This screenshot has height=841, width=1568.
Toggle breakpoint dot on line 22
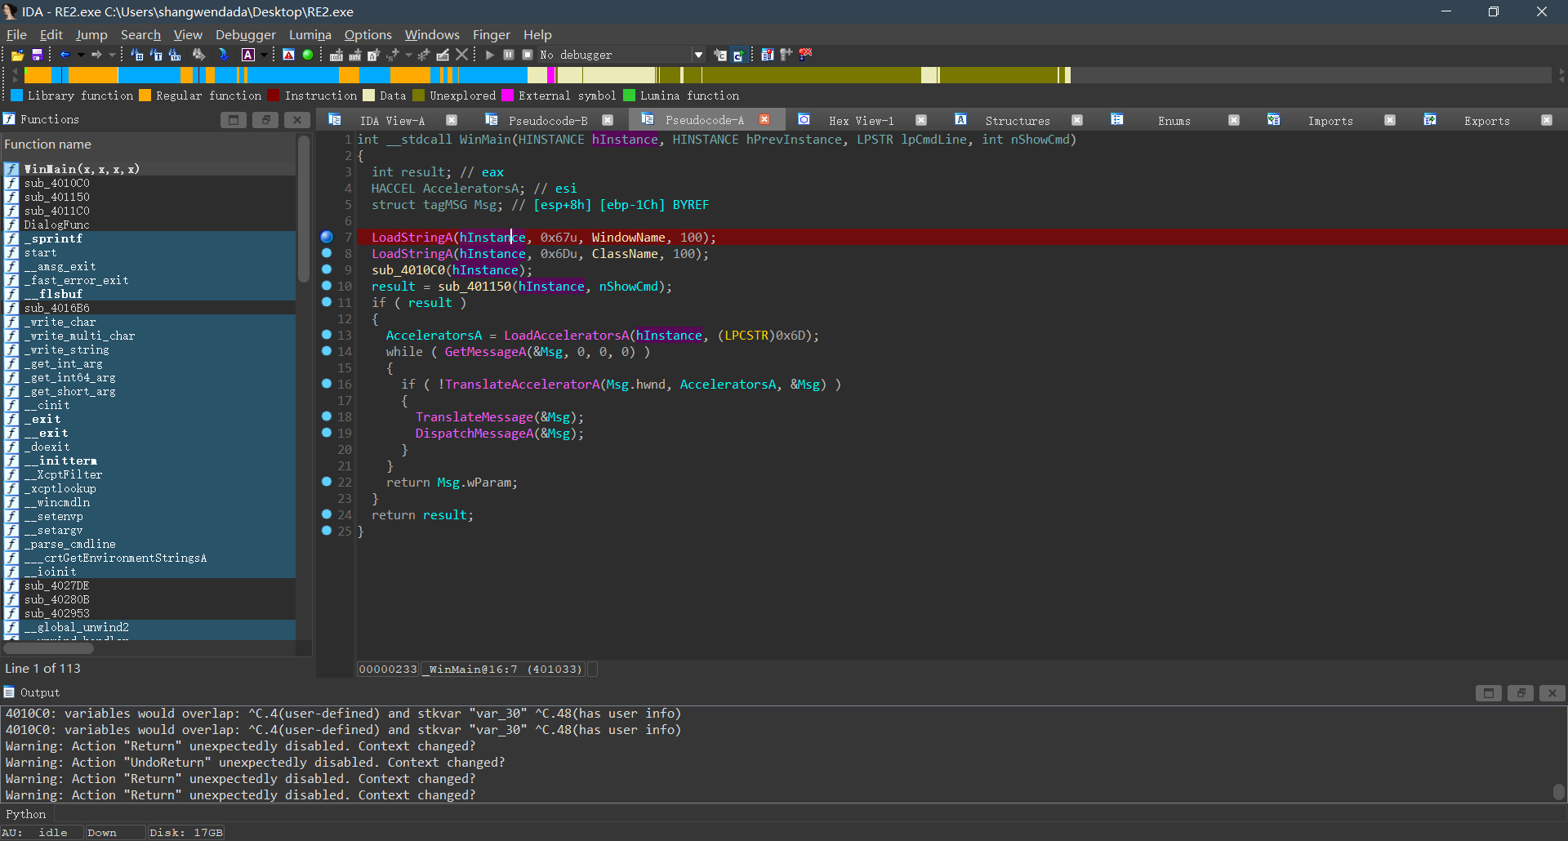[x=327, y=482]
